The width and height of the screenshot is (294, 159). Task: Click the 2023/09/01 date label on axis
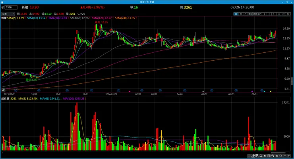point(10,94)
